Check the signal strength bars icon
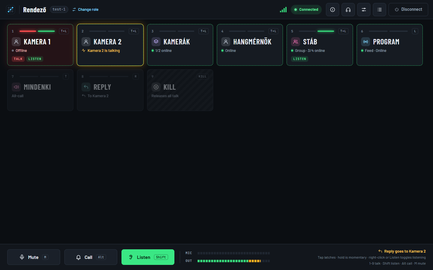433x270 pixels. point(283,10)
